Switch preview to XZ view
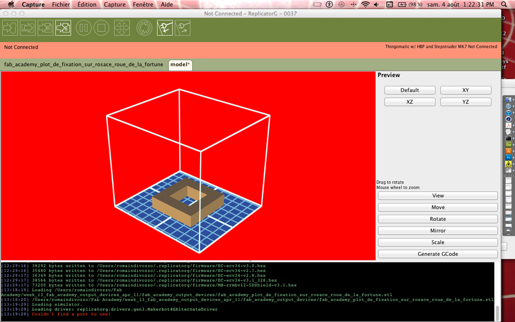 pyautogui.click(x=409, y=102)
